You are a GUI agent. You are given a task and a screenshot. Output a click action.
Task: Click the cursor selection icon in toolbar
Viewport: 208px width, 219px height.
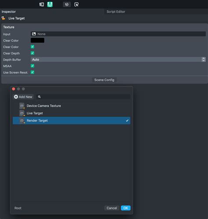coord(76,4)
